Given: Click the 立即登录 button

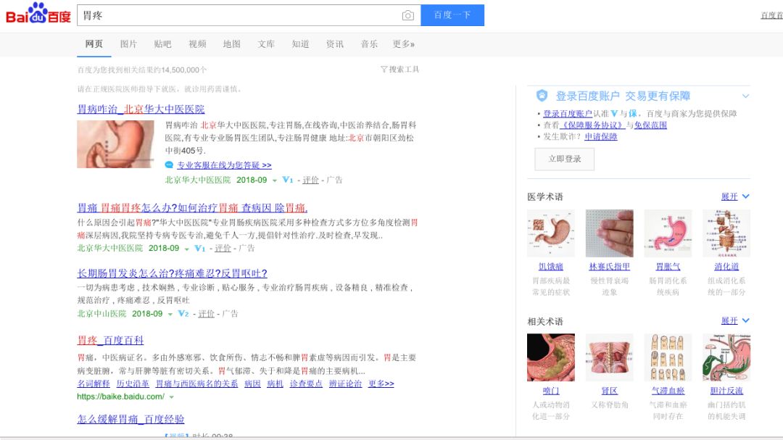Looking at the screenshot, I should click(x=564, y=159).
